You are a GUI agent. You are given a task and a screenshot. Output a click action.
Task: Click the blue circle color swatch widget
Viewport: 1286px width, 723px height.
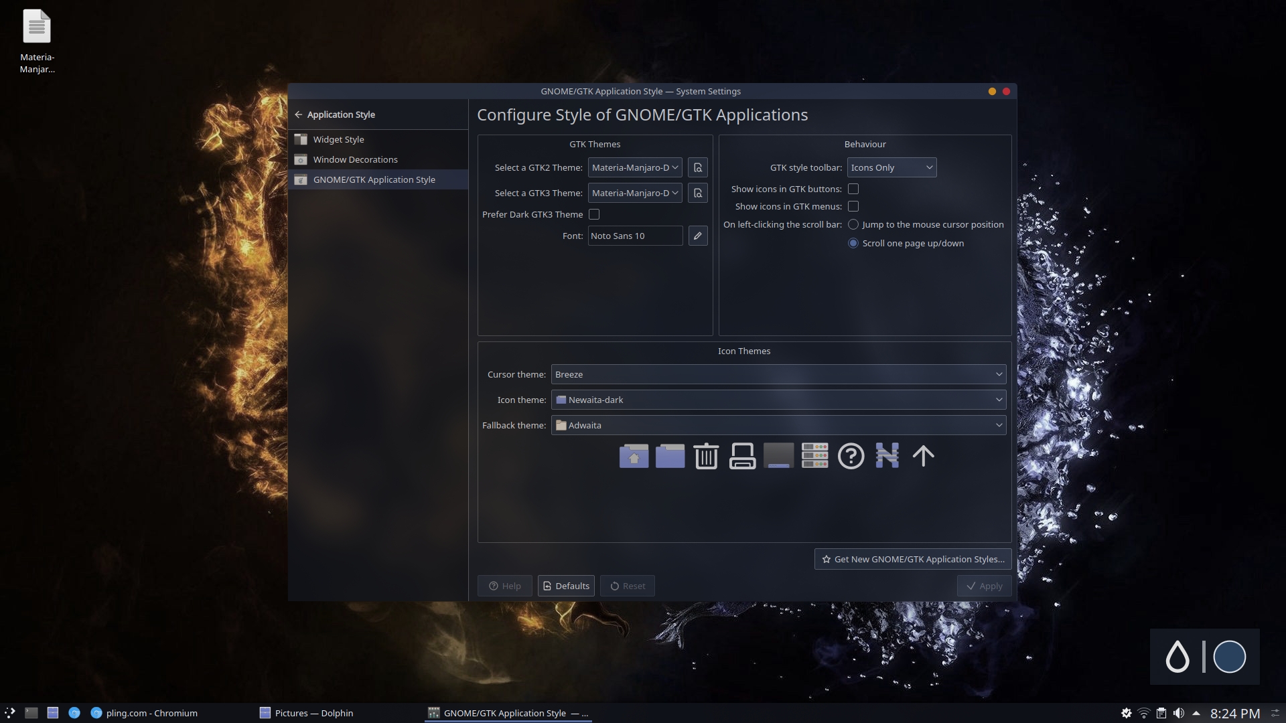coord(1230,657)
